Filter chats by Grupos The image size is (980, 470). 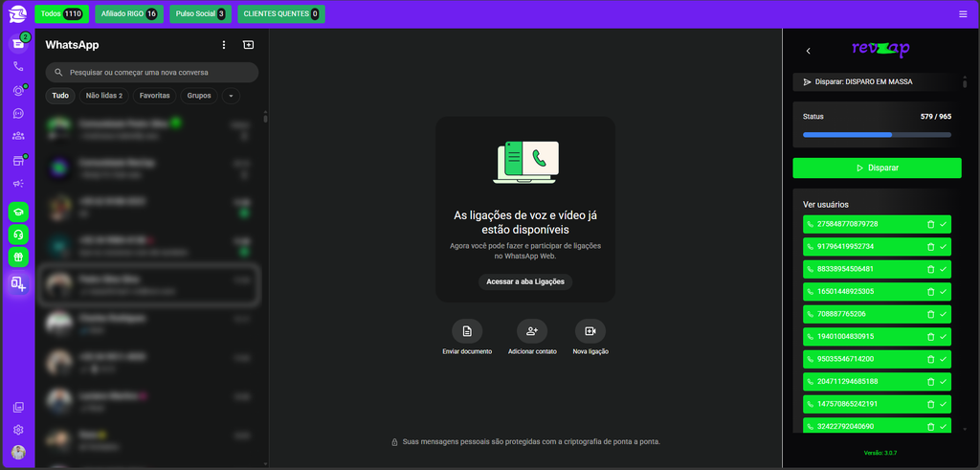(199, 97)
